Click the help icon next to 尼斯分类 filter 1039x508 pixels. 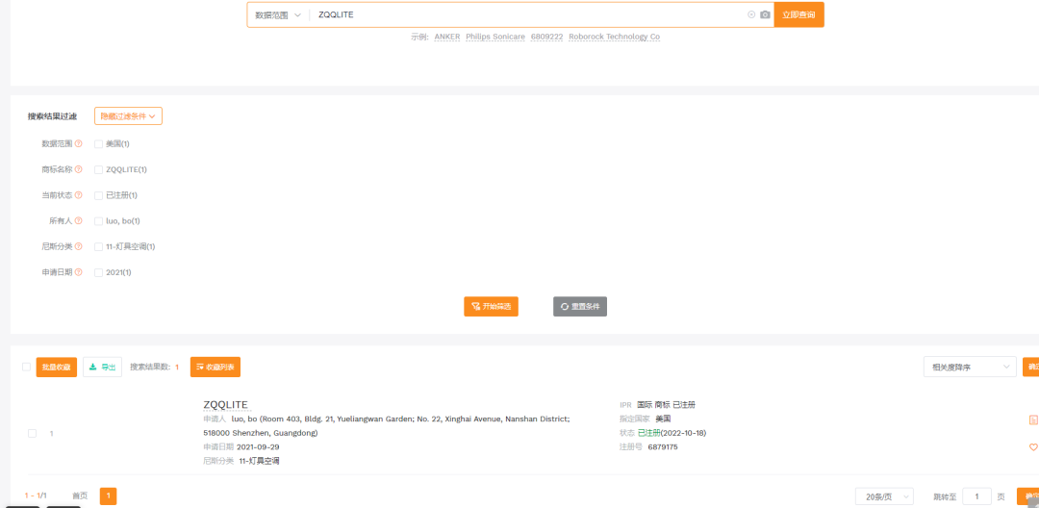pyautogui.click(x=79, y=246)
